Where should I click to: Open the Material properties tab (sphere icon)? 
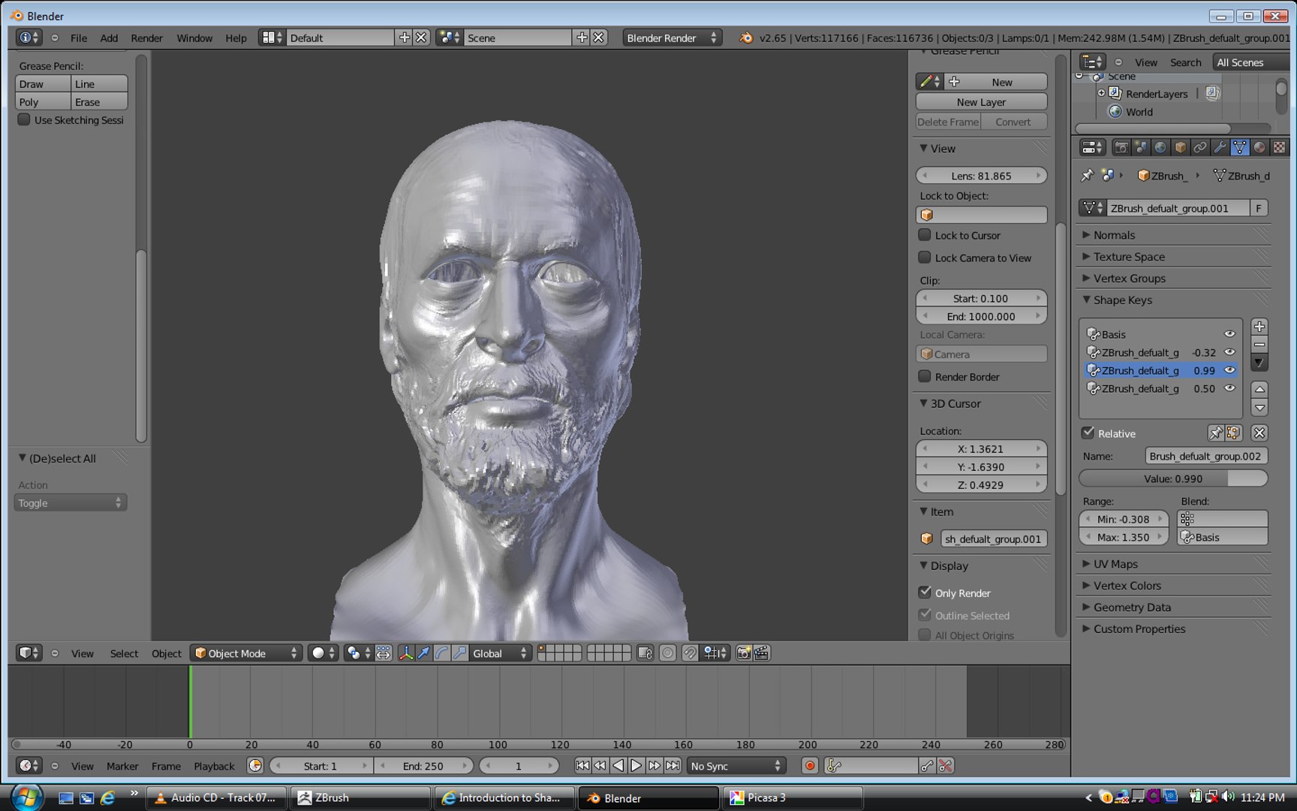[x=1259, y=147]
